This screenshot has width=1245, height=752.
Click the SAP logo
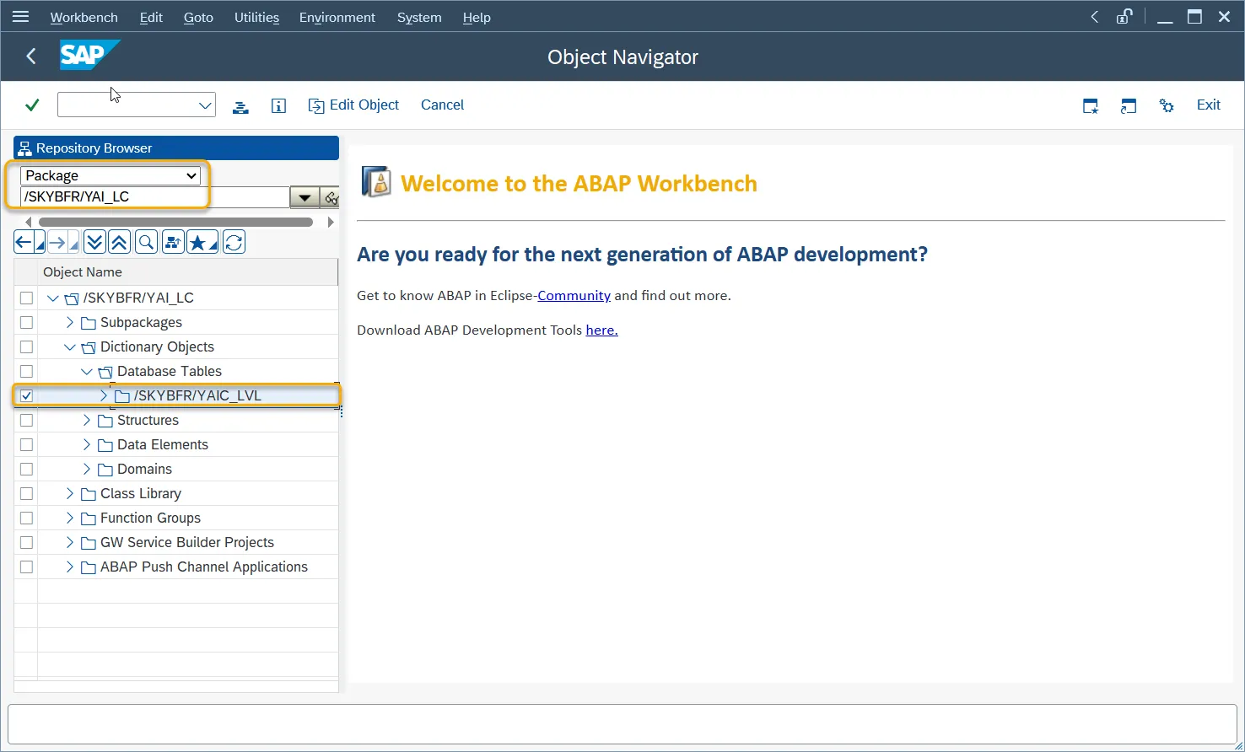pos(89,56)
